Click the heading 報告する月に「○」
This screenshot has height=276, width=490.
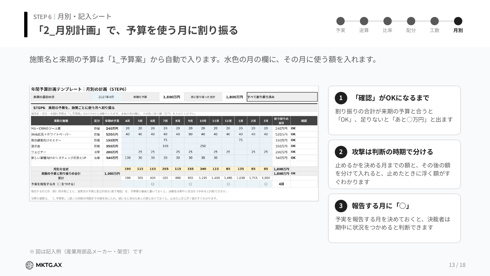[x=381, y=206]
